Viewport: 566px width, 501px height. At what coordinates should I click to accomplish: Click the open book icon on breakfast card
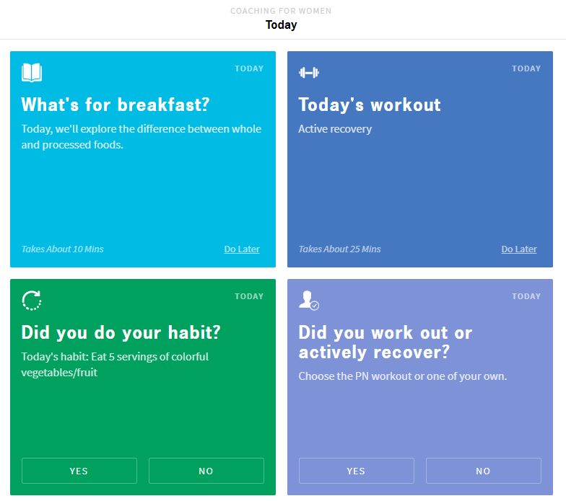[x=32, y=72]
